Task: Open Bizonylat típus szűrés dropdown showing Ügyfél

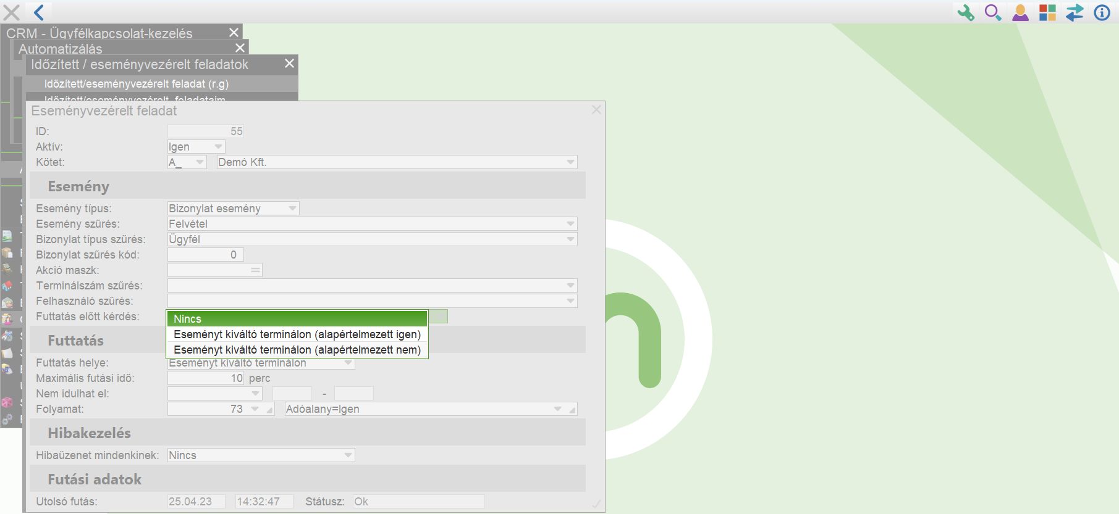Action: pos(373,239)
